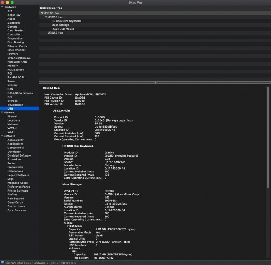Select SATA/SATA Express in the sidebar
The width and height of the screenshot is (271, 265).
(20, 93)
